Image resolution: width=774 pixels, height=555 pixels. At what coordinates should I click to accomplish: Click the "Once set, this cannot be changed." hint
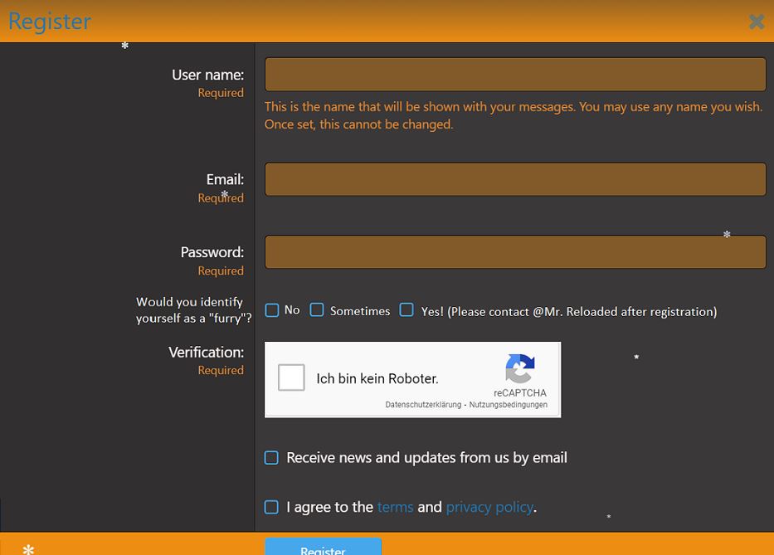(359, 124)
